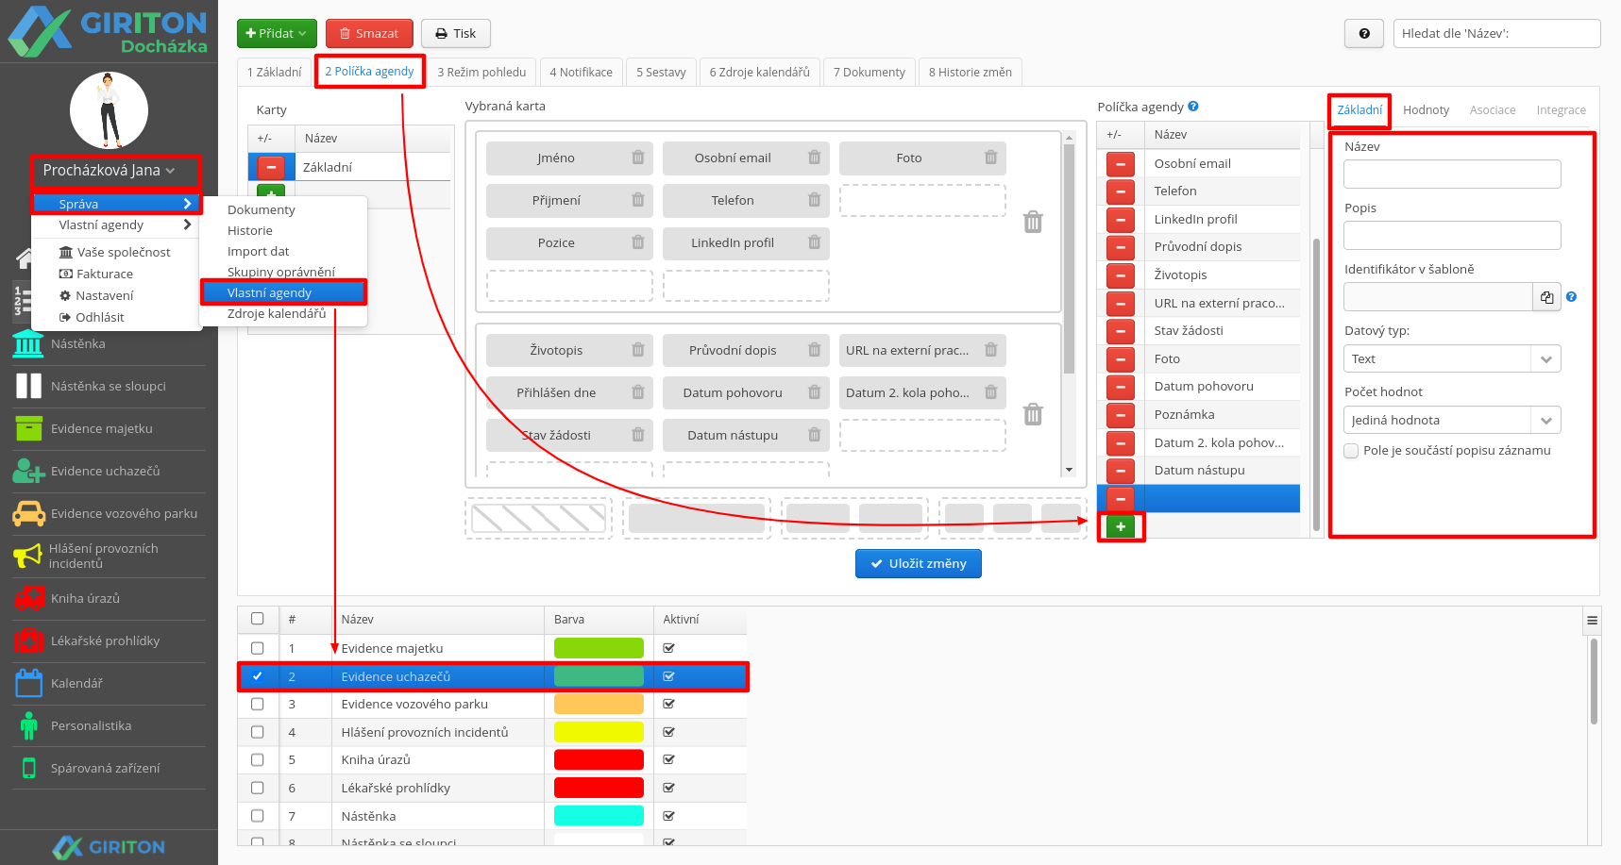Choose Odhlásit from user menu
Image resolution: width=1621 pixels, height=865 pixels.
tap(92, 317)
